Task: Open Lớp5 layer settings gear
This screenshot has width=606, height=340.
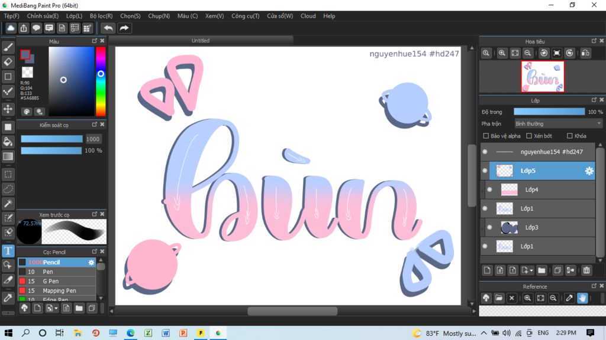Action: click(589, 171)
